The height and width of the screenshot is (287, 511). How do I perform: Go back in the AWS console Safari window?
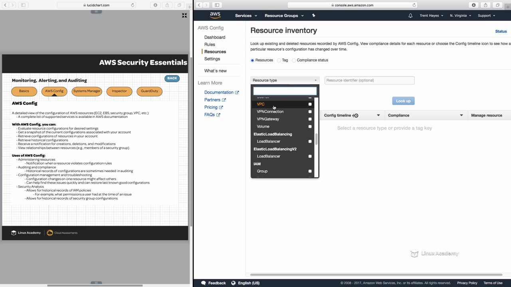coord(199,5)
